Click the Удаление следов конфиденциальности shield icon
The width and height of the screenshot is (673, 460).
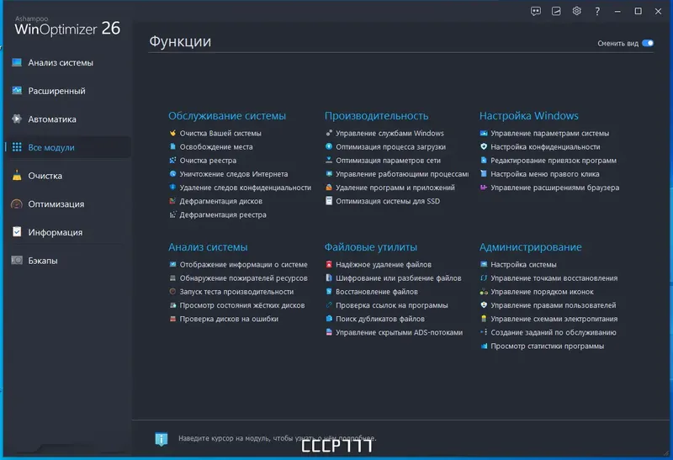(x=172, y=187)
